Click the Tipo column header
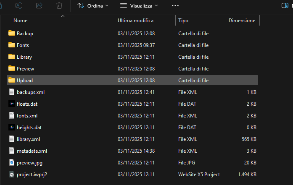 [x=183, y=21]
